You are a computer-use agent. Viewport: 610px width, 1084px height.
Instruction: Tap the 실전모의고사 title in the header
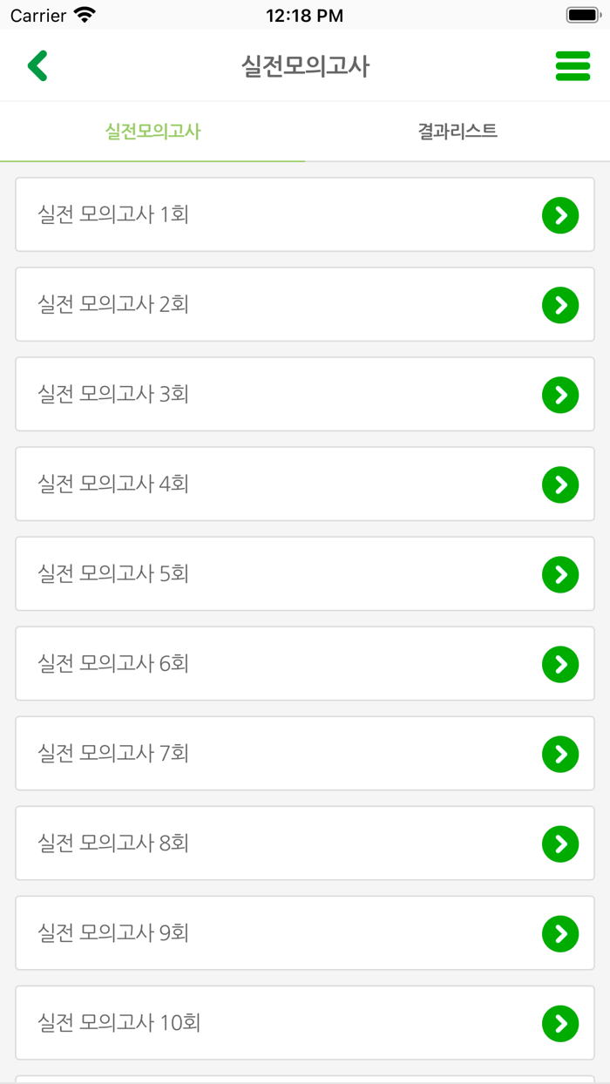coord(305,65)
